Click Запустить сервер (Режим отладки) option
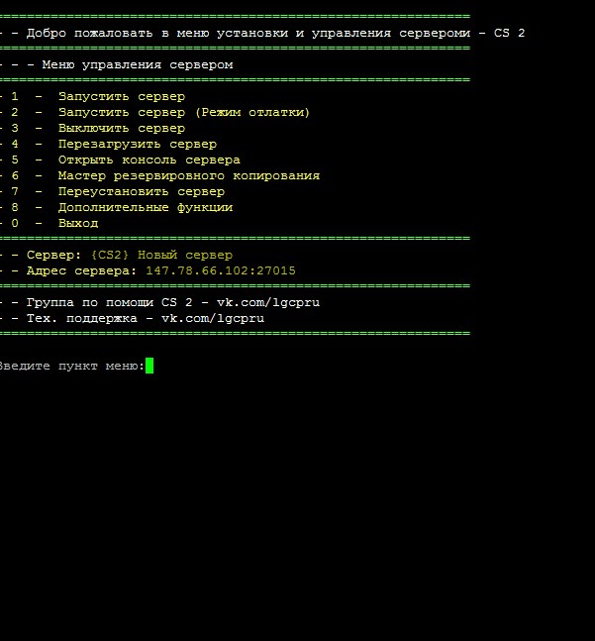This screenshot has width=595, height=641. (x=183, y=112)
